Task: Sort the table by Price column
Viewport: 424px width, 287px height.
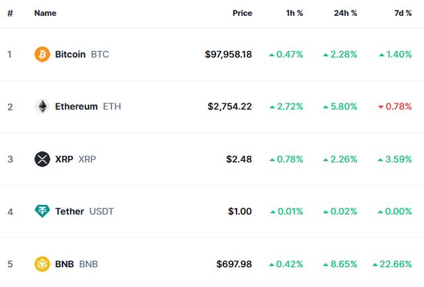Action: (242, 13)
